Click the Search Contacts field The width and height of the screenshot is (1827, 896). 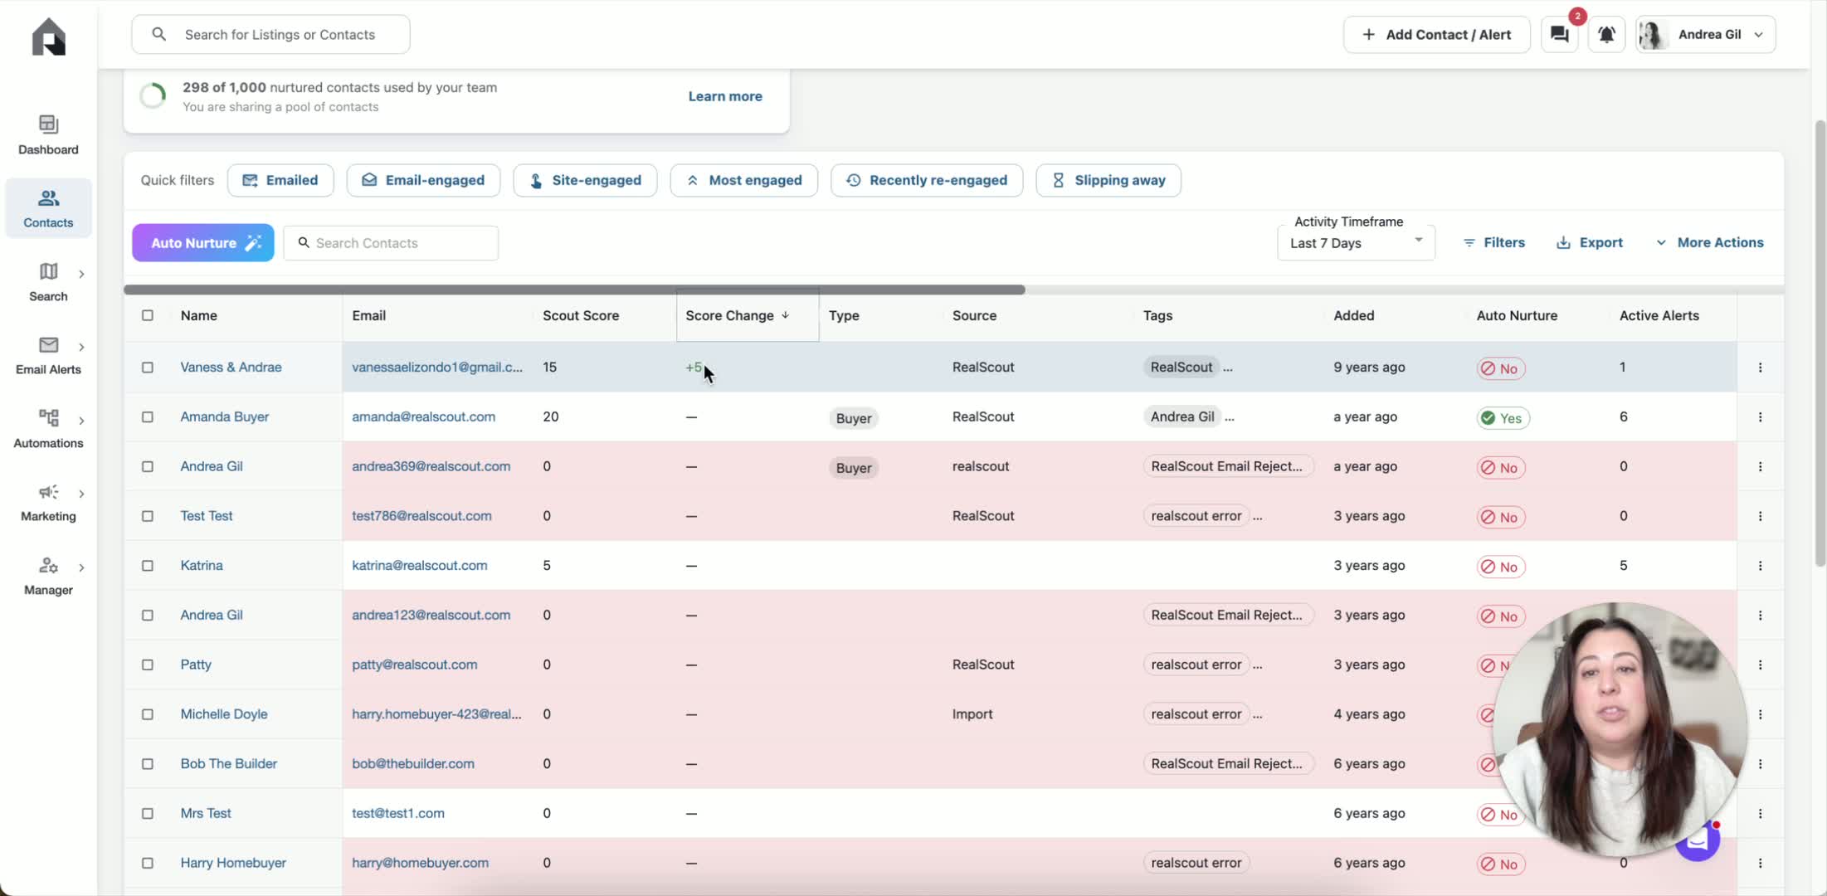click(391, 243)
